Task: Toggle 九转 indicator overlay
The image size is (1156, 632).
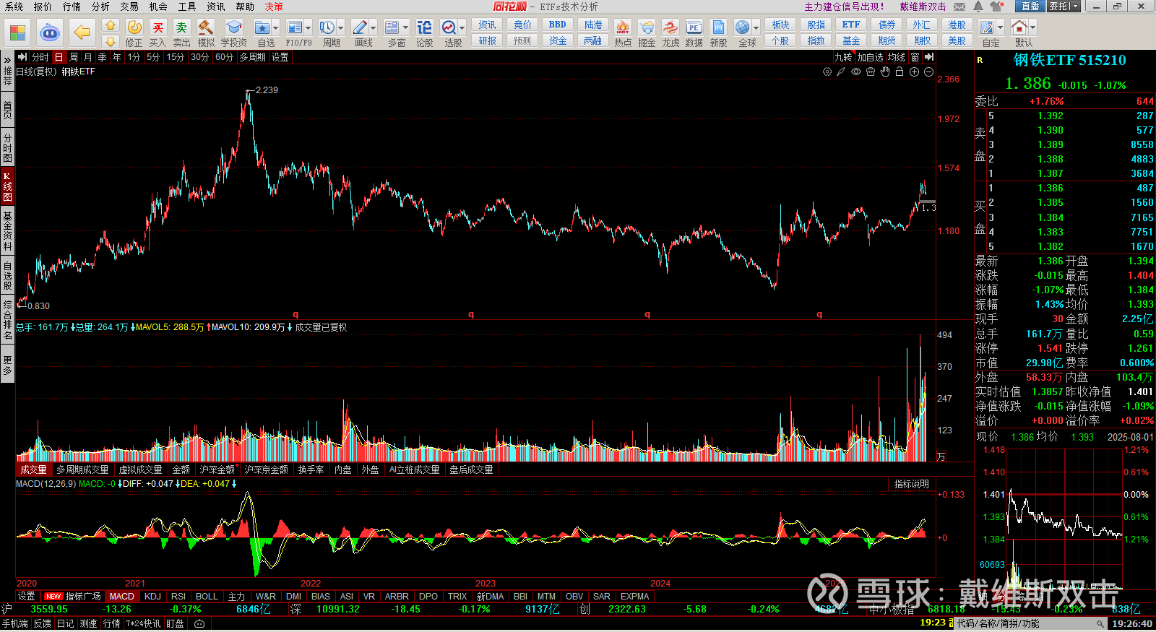Action: click(843, 57)
